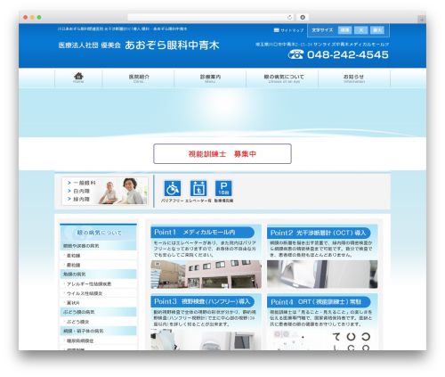Open アレルギー性結膜疾患 sidebar link

pos(89,284)
